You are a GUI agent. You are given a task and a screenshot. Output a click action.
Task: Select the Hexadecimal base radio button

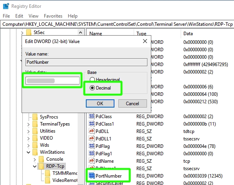(93, 79)
